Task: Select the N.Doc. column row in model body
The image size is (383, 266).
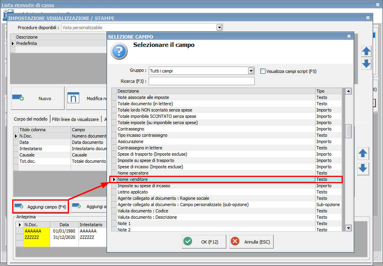Action: (x=60, y=136)
